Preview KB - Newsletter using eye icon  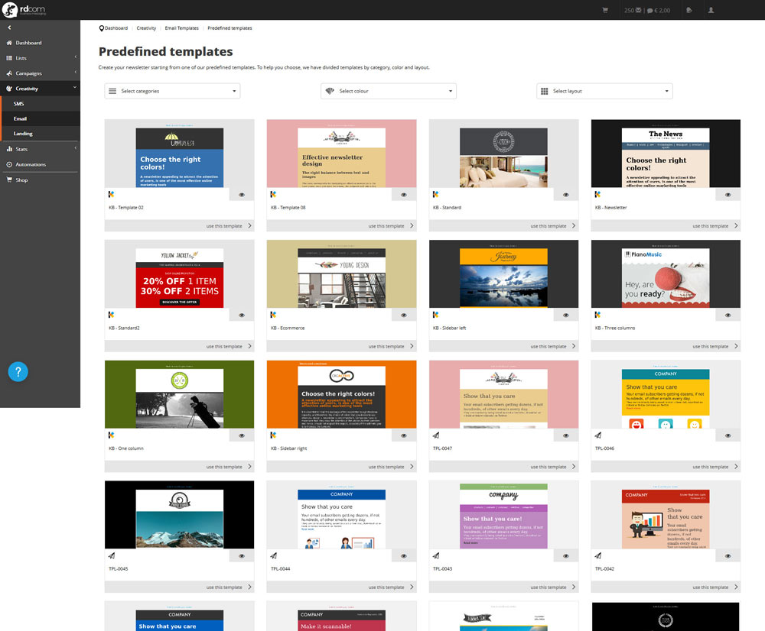click(728, 195)
